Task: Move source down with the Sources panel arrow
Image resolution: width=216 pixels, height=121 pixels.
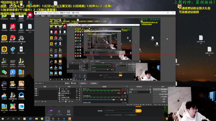Action: pyautogui.click(x=72, y=102)
